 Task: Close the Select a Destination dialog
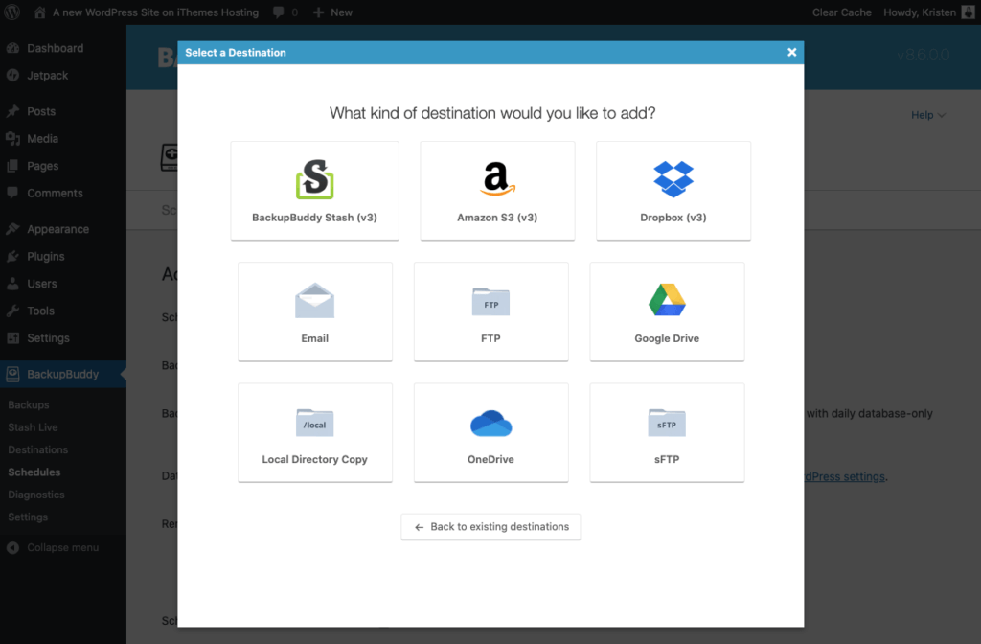click(x=791, y=53)
